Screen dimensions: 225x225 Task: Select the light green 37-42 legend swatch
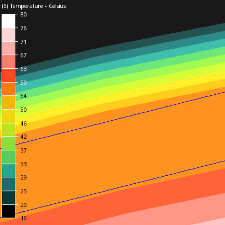click(8, 143)
